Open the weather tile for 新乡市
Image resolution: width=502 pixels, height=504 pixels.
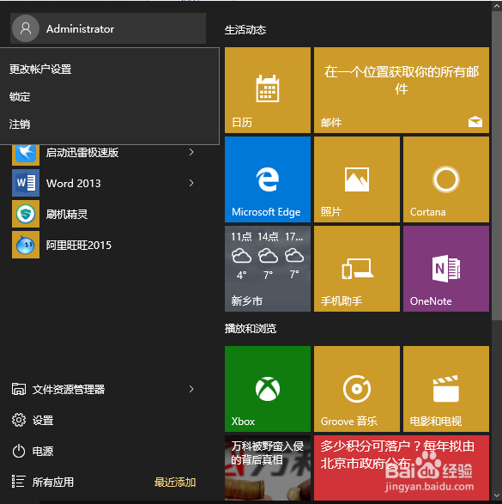(268, 269)
